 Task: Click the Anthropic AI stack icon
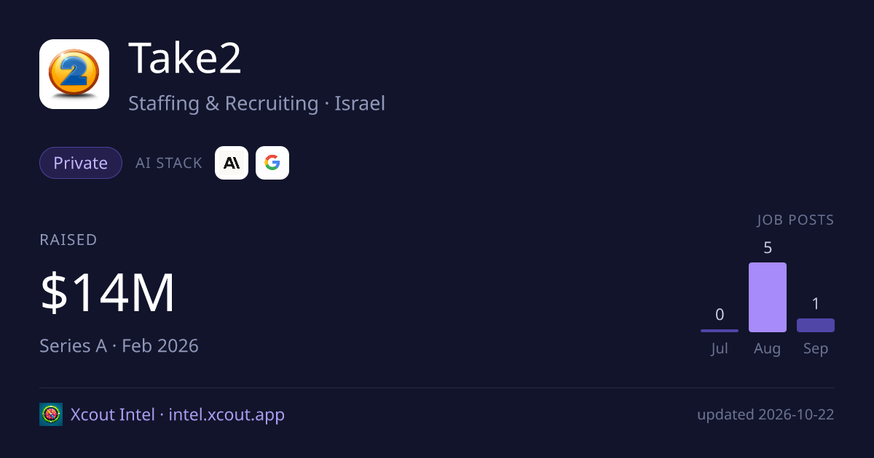pos(232,163)
